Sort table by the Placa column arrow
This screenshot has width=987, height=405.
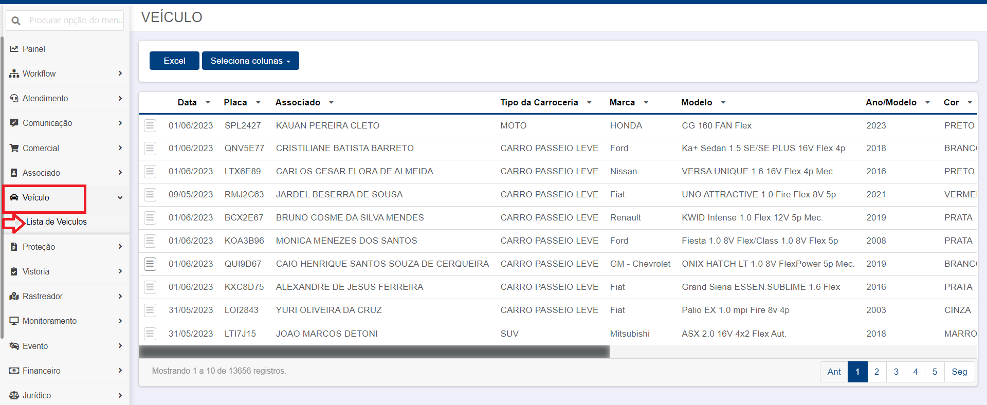coord(258,103)
